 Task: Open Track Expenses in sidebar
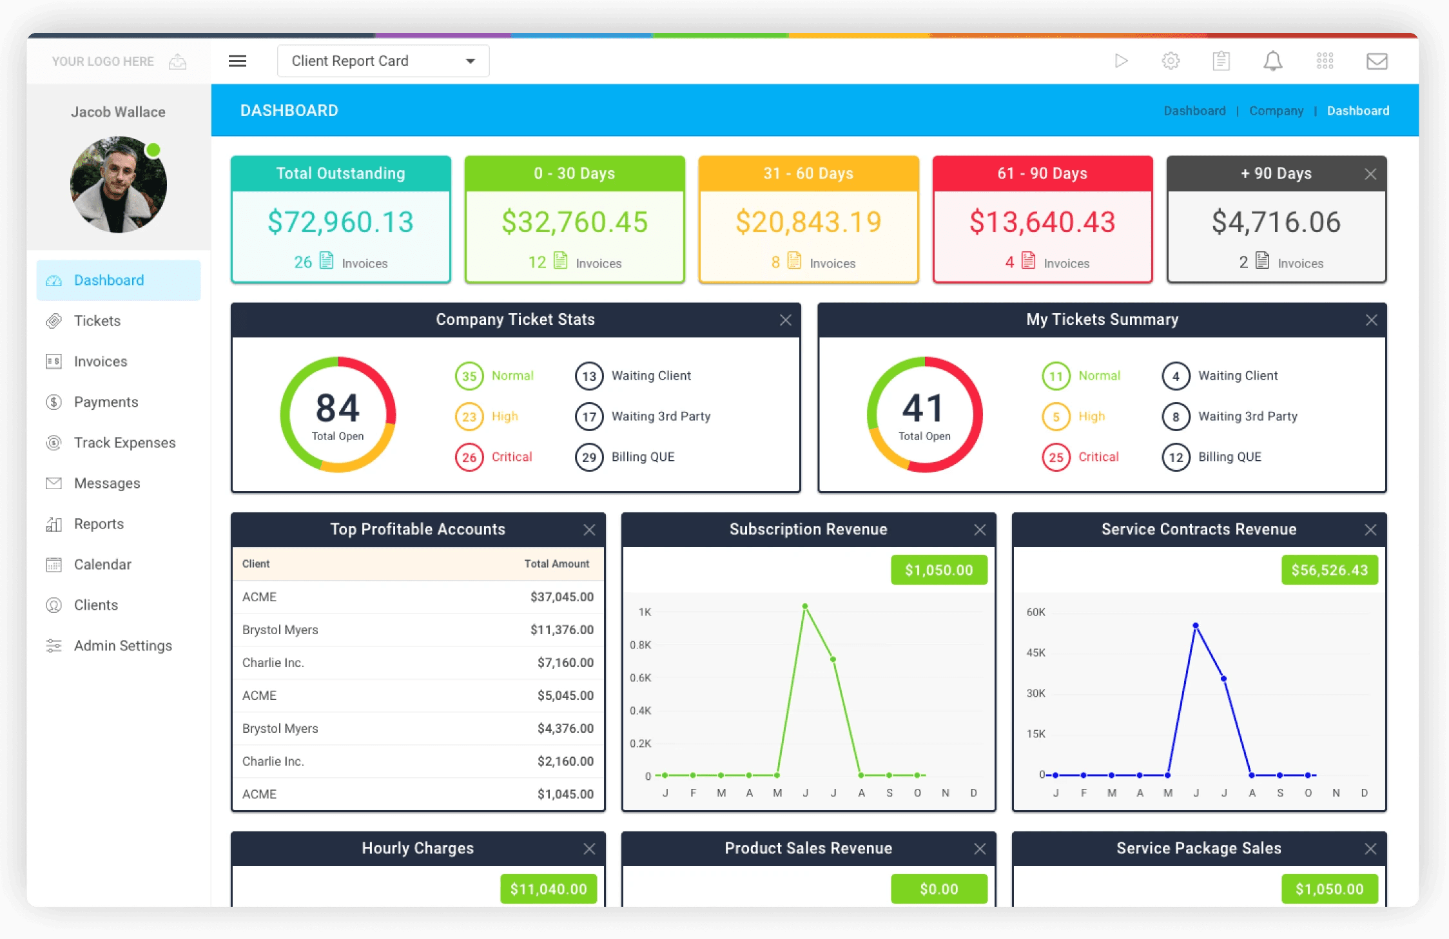(x=124, y=443)
